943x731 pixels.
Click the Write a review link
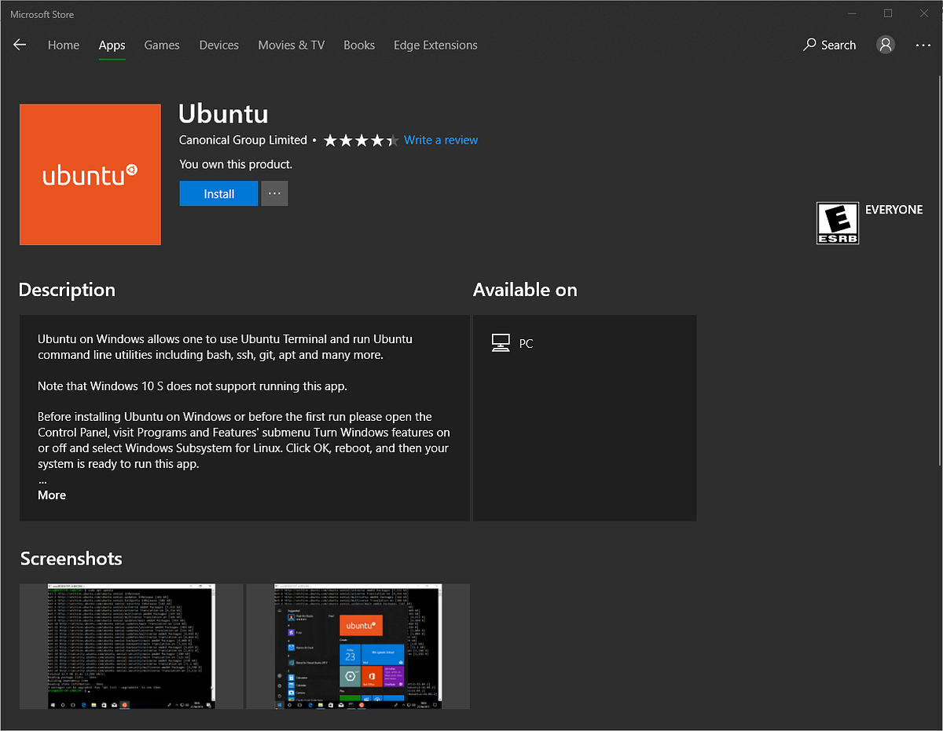441,140
